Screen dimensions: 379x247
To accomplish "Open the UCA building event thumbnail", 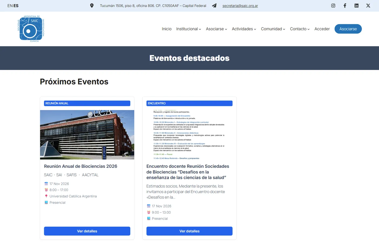I will [x=87, y=135].
